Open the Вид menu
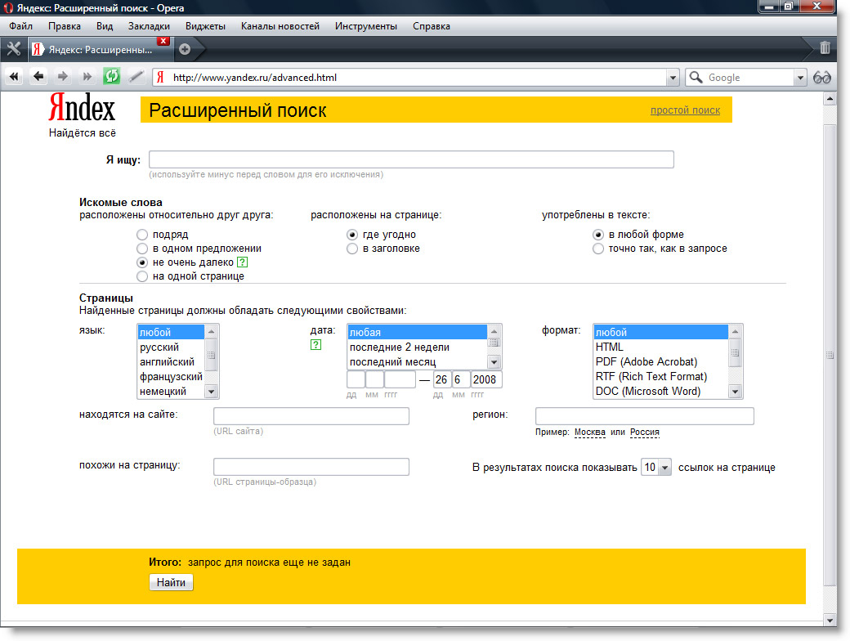Image resolution: width=850 pixels, height=641 pixels. point(105,26)
